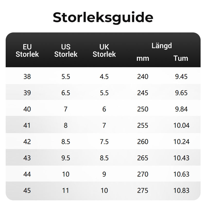Click the US Storlek column header
The width and height of the screenshot is (206, 206).
click(66, 50)
